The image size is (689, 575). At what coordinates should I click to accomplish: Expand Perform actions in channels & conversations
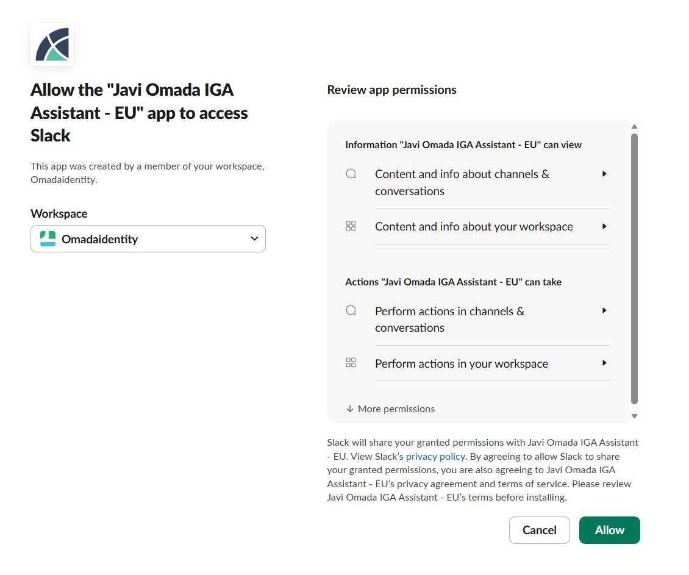pos(604,310)
